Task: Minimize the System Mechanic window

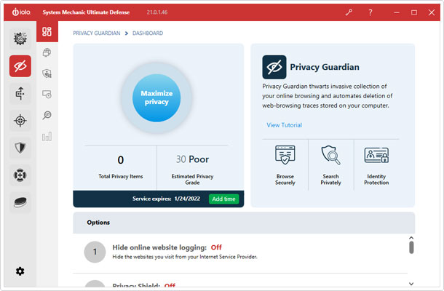Action: 397,12
